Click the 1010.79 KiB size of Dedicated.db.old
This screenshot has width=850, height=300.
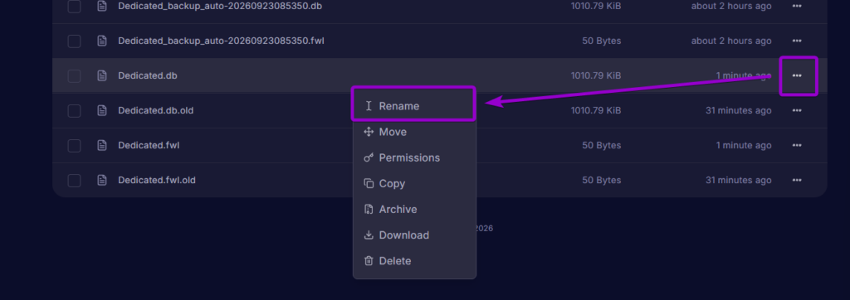point(596,110)
